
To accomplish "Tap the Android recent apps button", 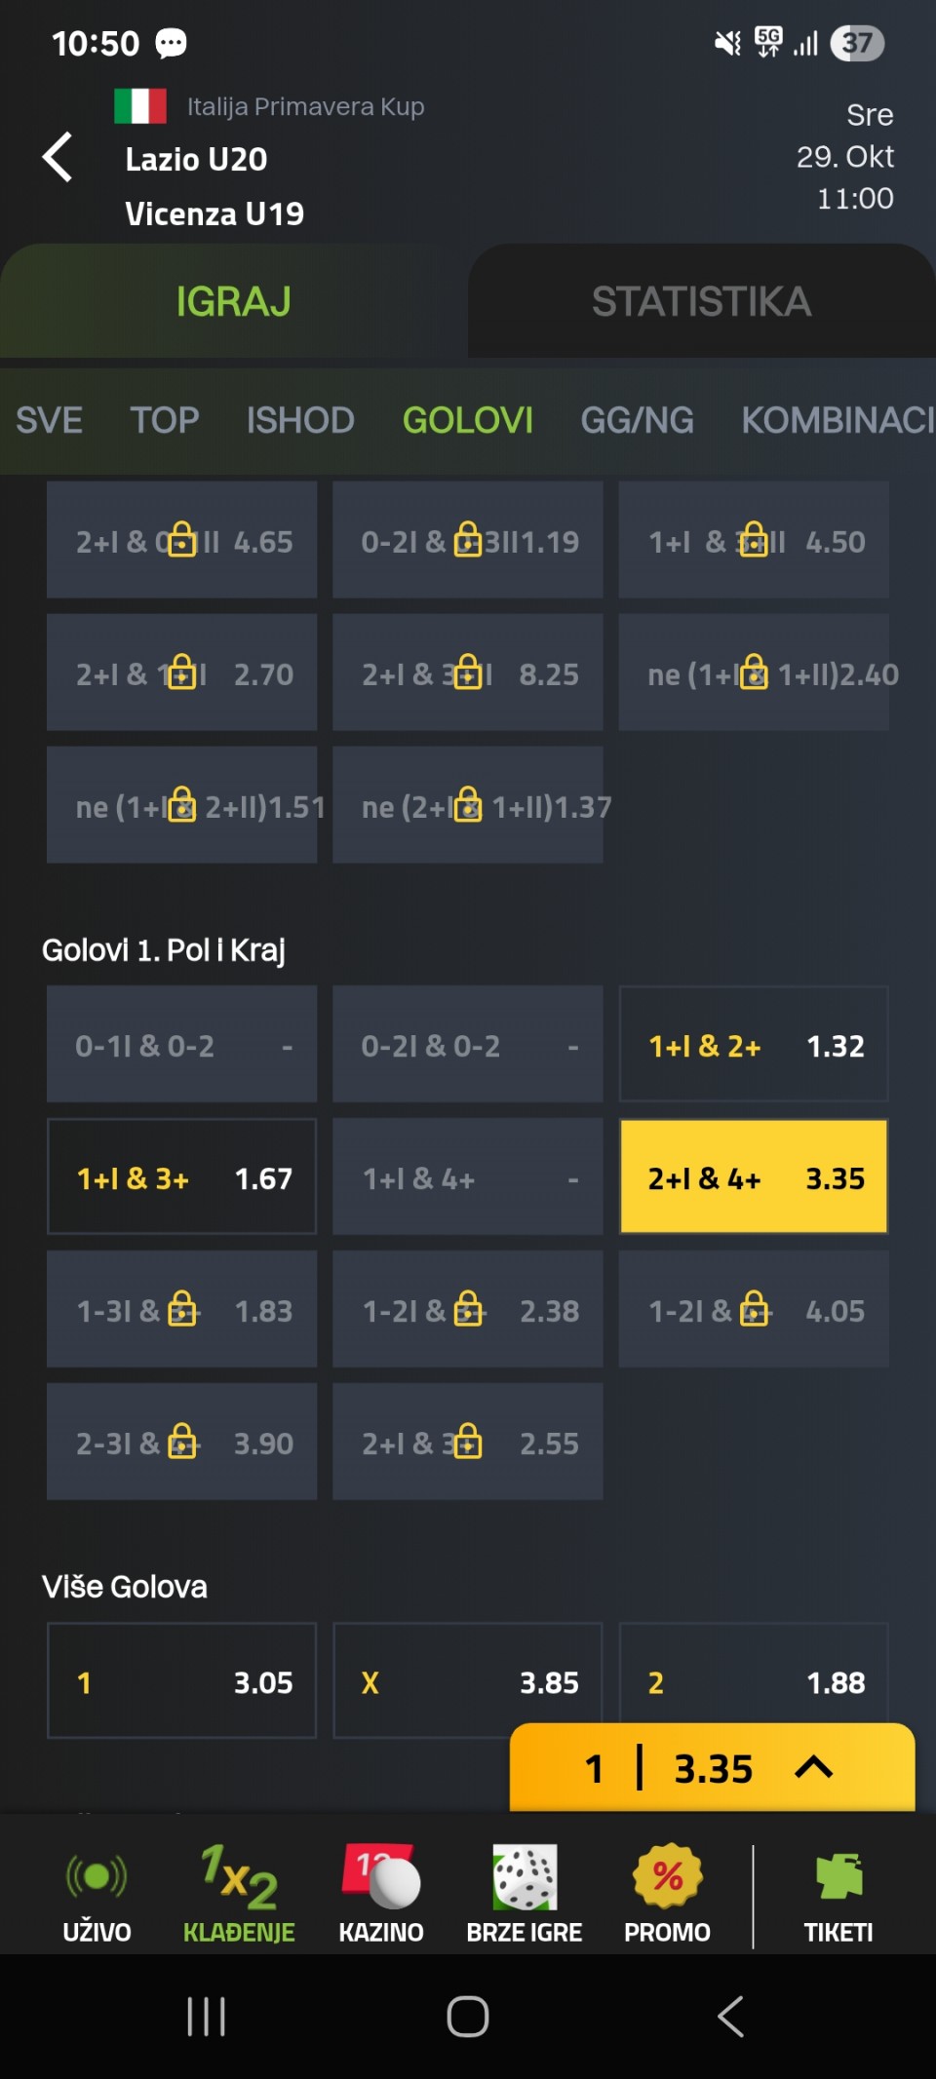I will coord(206,2017).
